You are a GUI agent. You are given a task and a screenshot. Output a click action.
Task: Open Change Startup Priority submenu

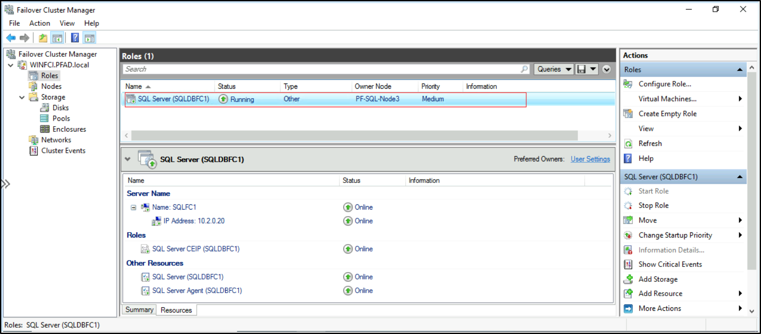click(675, 235)
